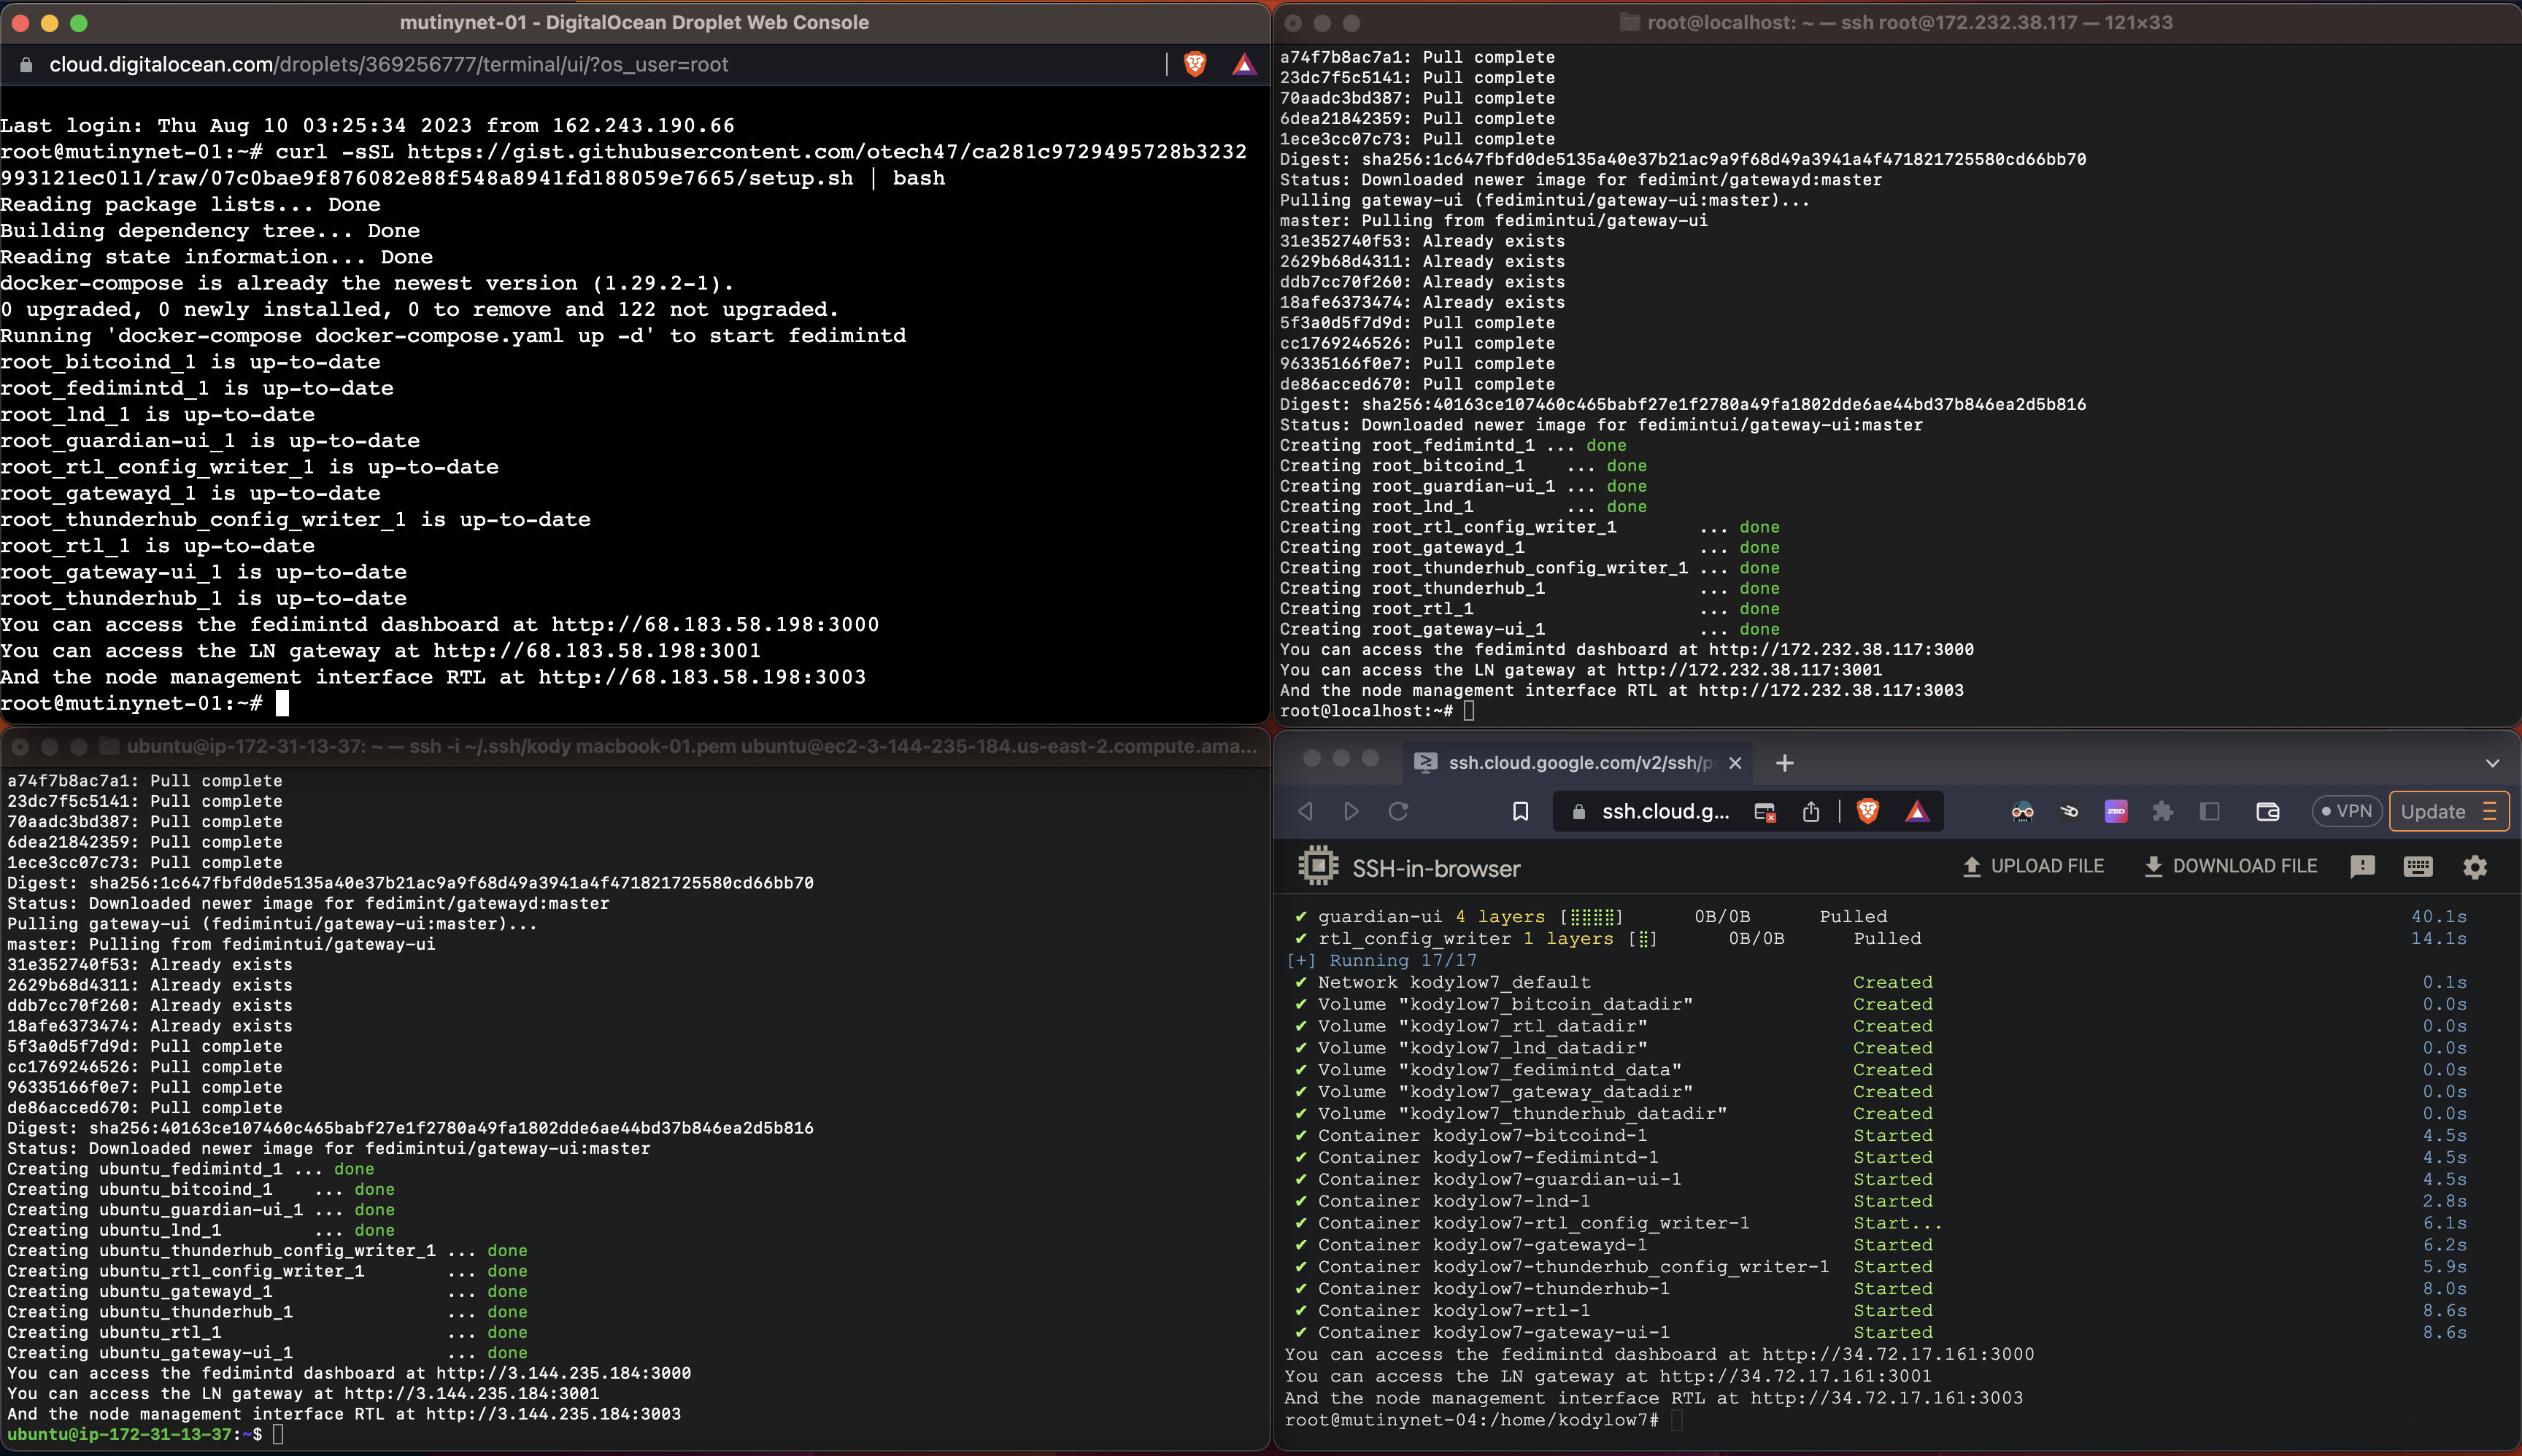
Task: Open the Extensions puzzle icon
Action: click(x=2163, y=811)
